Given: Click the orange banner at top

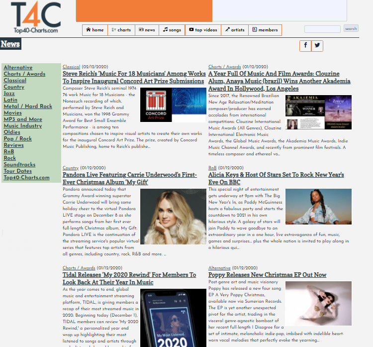Looking at the screenshot, I should pyautogui.click(x=144, y=11).
